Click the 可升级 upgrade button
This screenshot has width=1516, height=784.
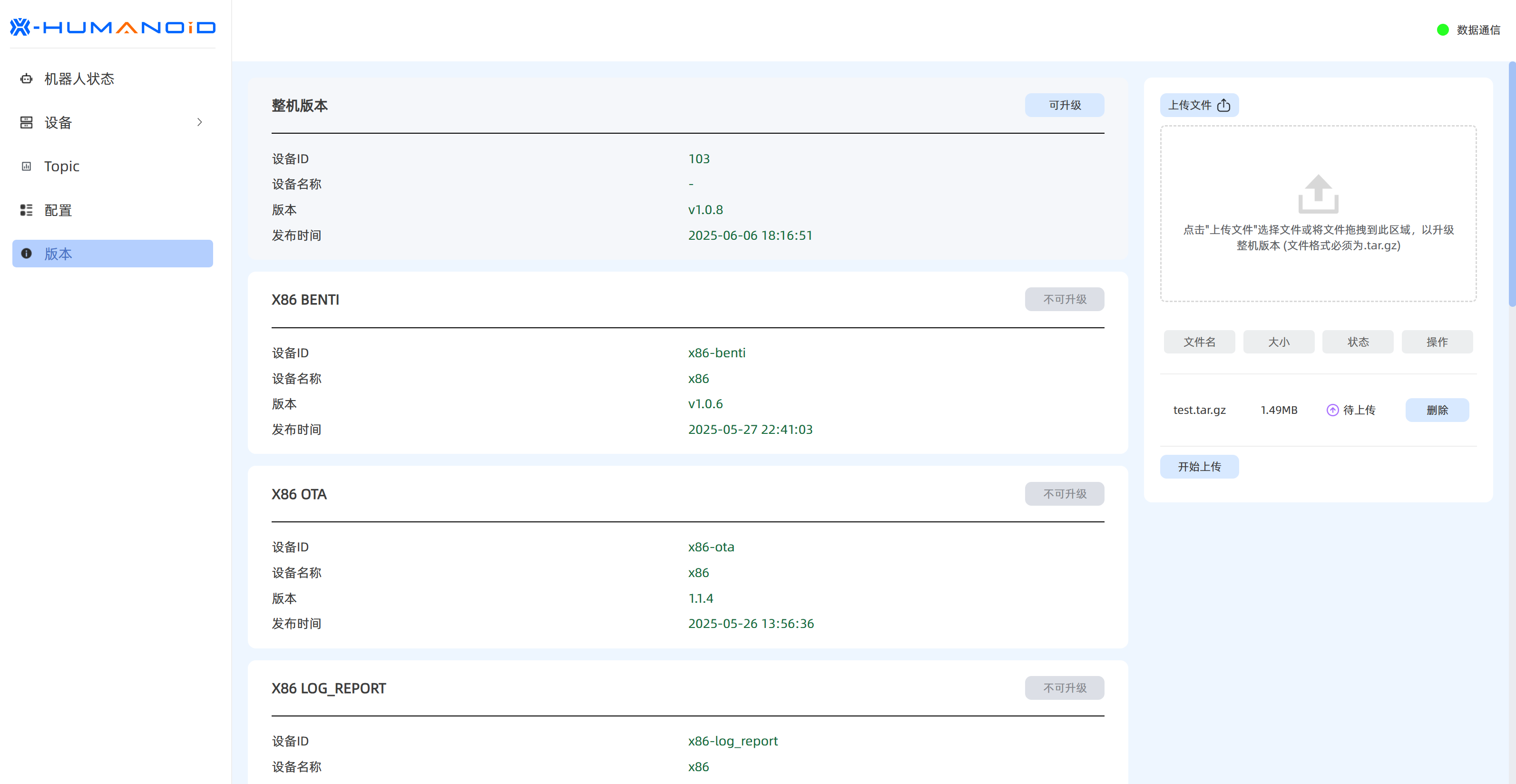coord(1064,105)
